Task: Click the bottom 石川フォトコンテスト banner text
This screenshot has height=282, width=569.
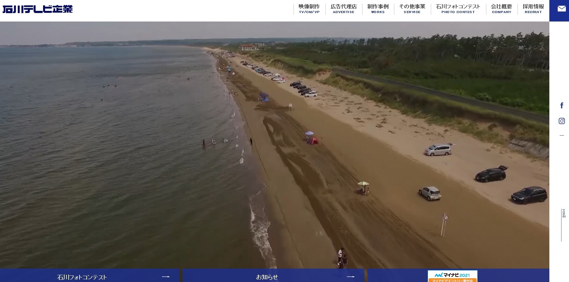Action: [82, 277]
